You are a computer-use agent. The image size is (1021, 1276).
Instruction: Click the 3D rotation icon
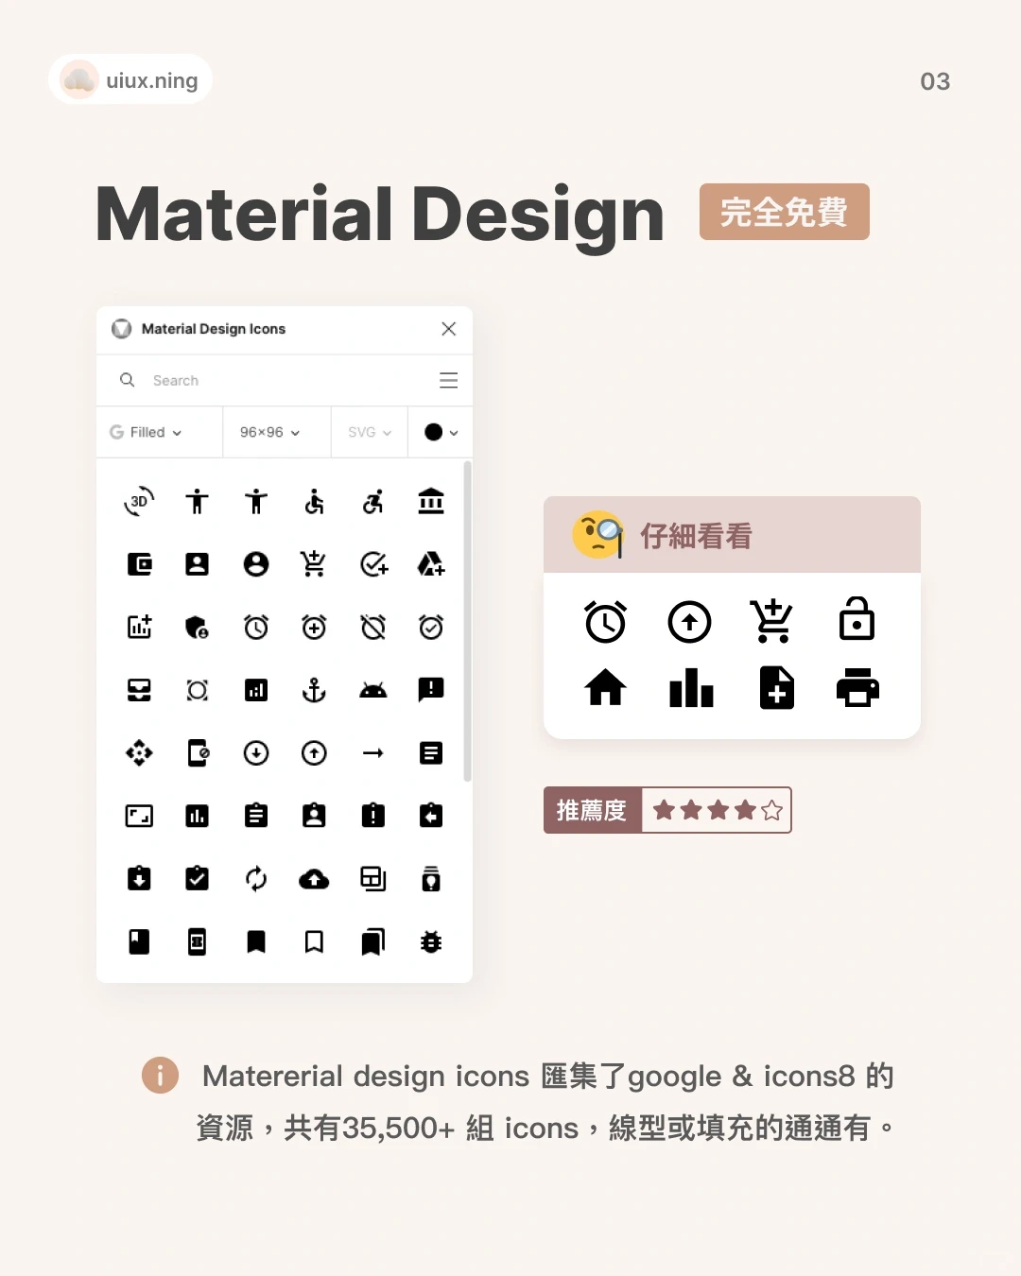(x=139, y=502)
